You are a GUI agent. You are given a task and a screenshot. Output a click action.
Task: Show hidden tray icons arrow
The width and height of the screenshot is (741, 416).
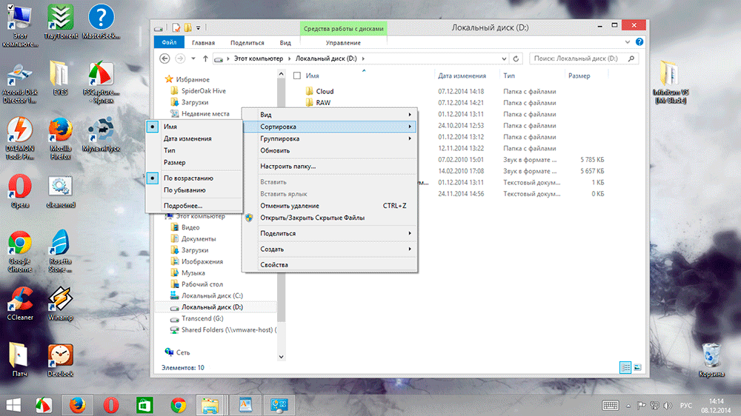(628, 406)
